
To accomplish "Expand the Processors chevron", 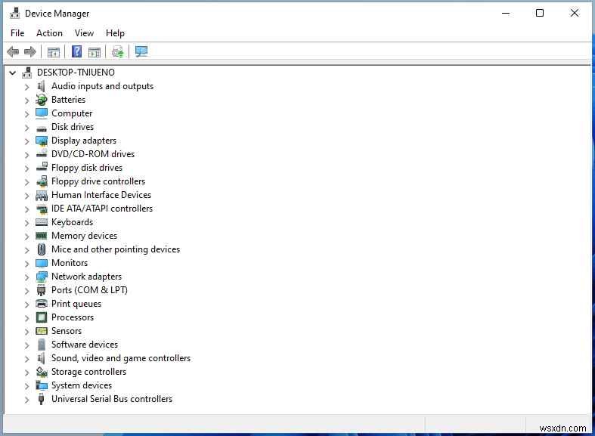I will click(26, 317).
